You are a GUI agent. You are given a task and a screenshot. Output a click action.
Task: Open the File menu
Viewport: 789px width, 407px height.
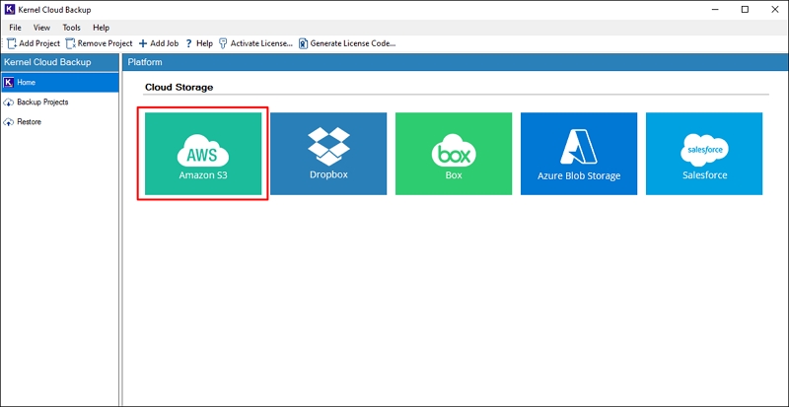click(x=15, y=28)
